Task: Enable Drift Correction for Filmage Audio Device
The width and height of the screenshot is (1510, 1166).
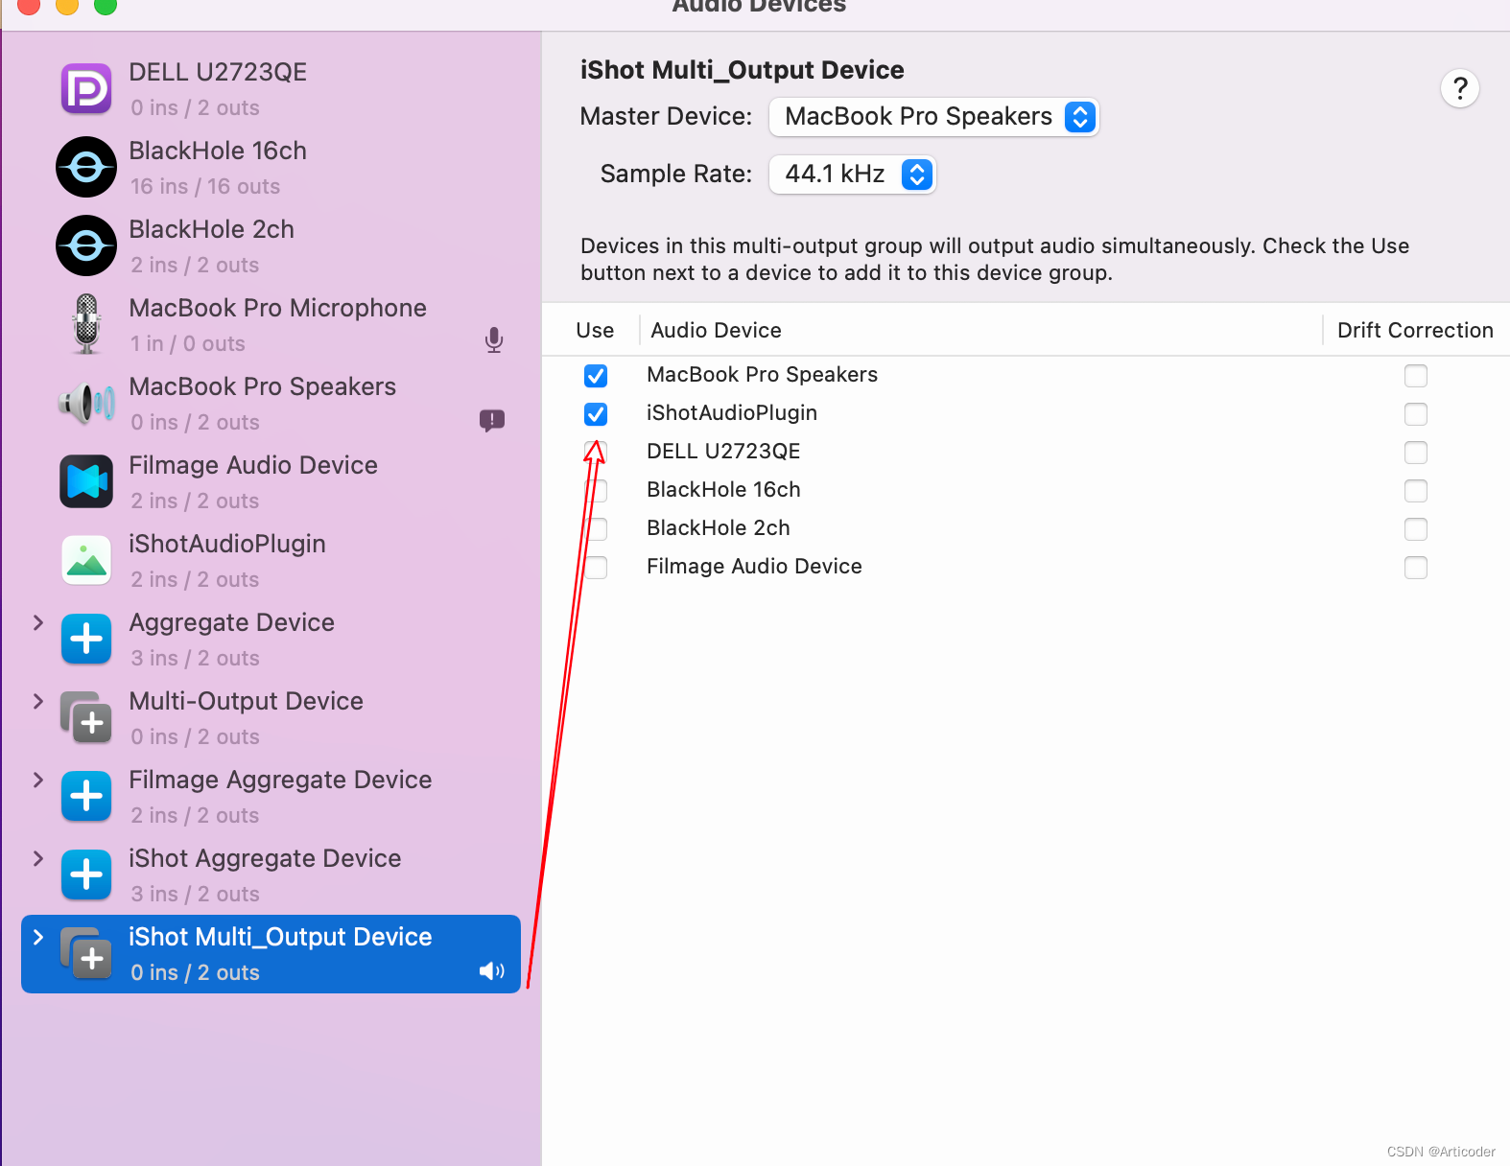Action: click(1416, 568)
